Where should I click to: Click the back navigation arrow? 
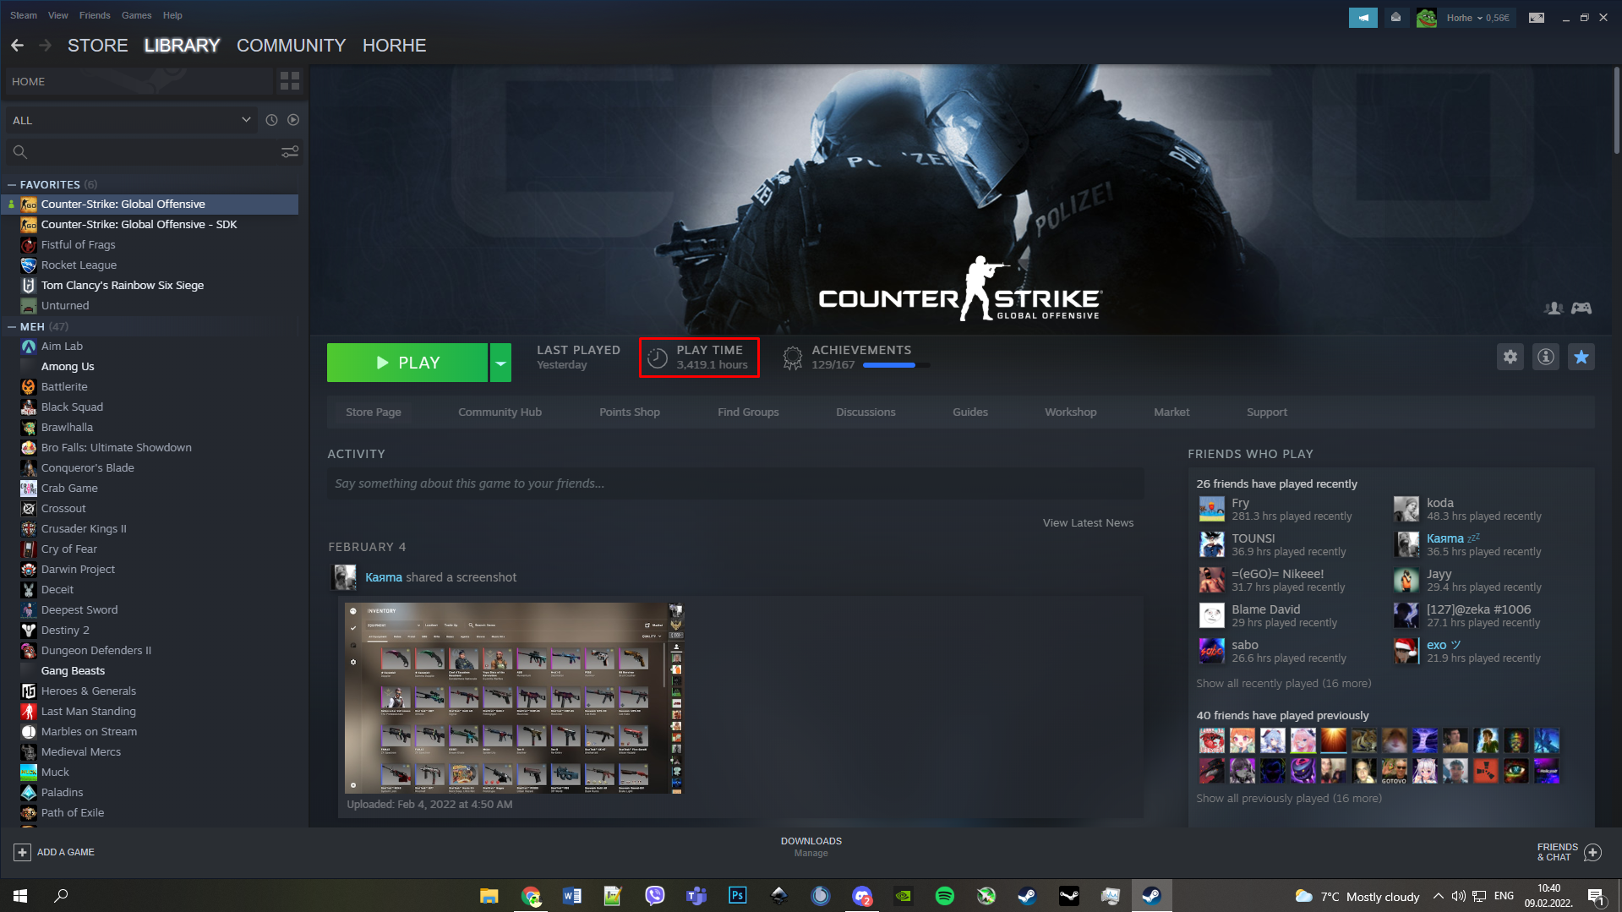(x=17, y=46)
